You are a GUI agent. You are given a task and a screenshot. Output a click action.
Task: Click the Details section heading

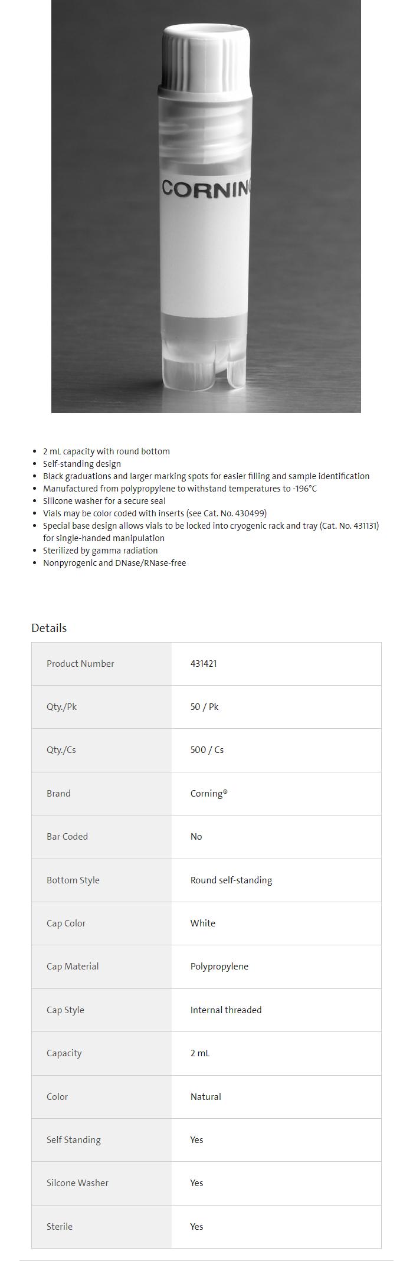[x=49, y=628]
